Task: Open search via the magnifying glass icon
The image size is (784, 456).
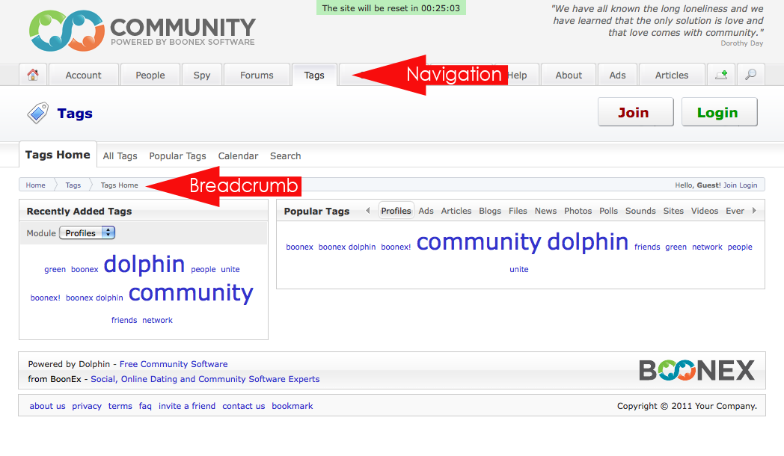Action: click(750, 75)
